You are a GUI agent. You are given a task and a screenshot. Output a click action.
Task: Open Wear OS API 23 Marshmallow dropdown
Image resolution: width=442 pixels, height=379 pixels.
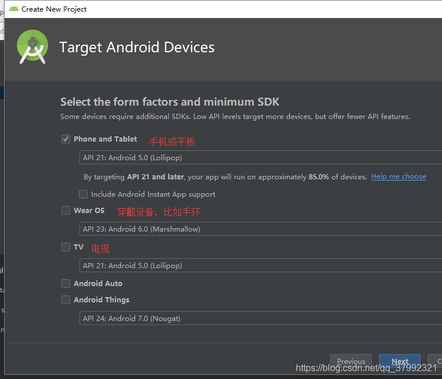coord(261,229)
